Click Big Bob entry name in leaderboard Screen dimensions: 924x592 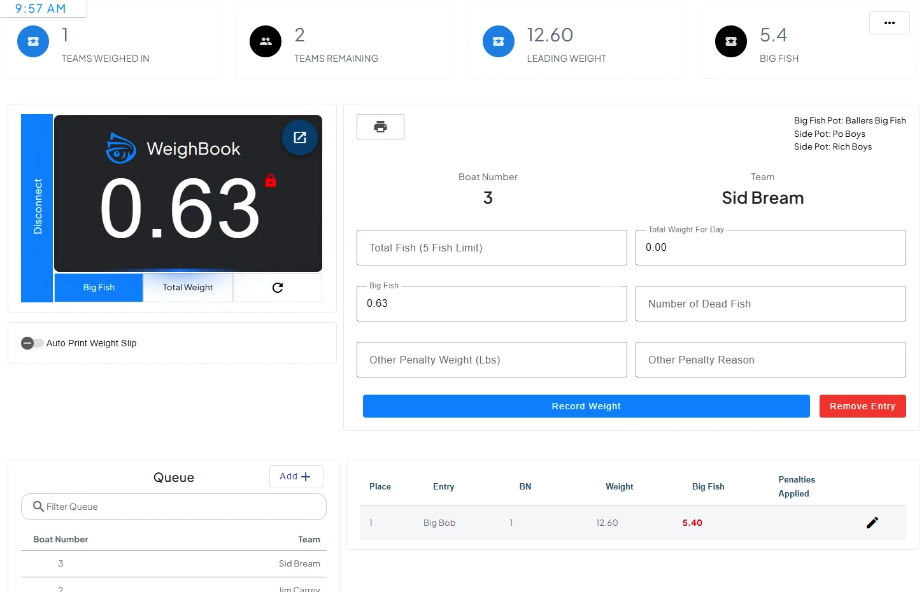pyautogui.click(x=439, y=523)
